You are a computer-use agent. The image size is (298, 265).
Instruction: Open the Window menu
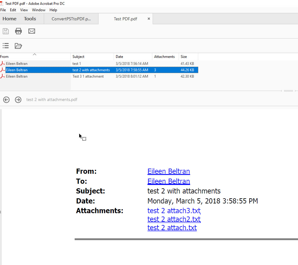pyautogui.click(x=39, y=10)
